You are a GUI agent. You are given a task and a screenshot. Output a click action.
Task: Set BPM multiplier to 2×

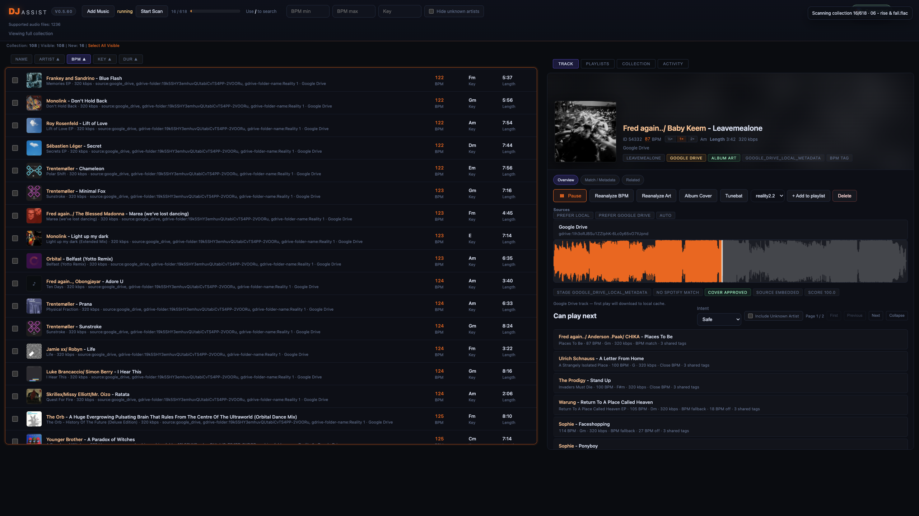pyautogui.click(x=692, y=139)
